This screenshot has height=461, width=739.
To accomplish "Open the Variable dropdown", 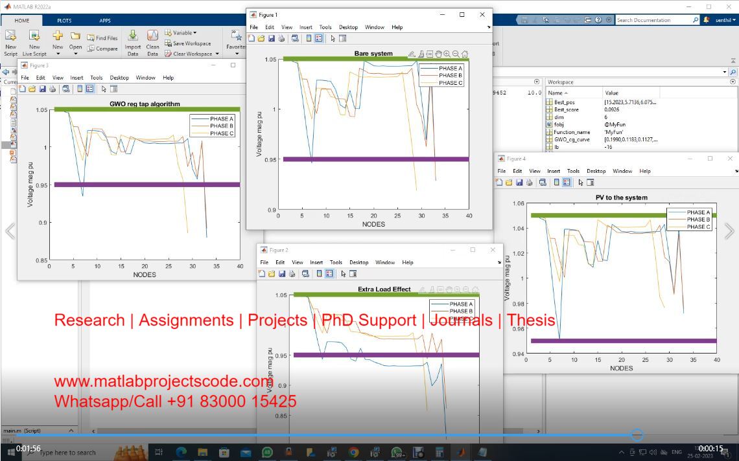I will pos(180,32).
